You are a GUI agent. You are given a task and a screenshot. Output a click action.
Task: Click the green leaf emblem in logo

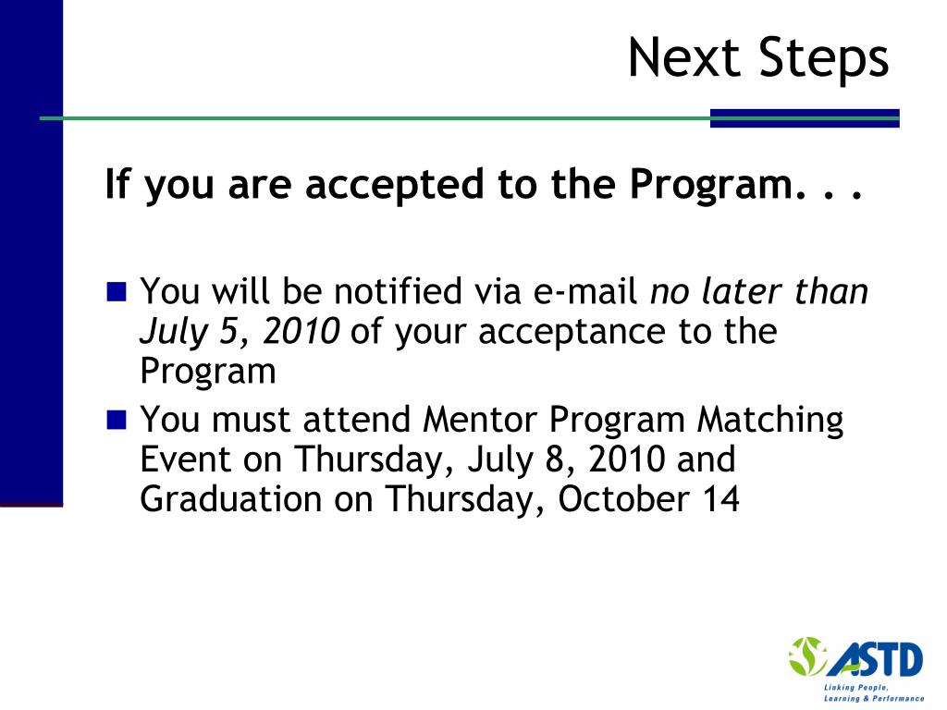(808, 656)
